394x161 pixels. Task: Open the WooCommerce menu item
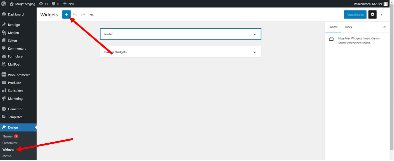click(18, 75)
